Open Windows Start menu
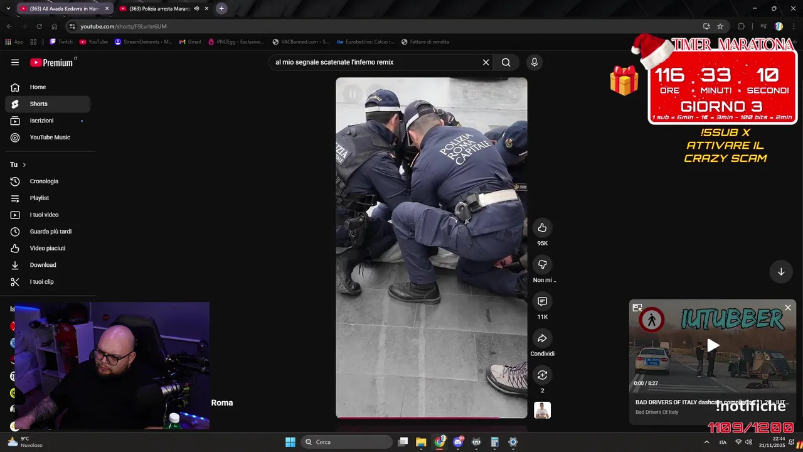The image size is (803, 452). pos(290,442)
